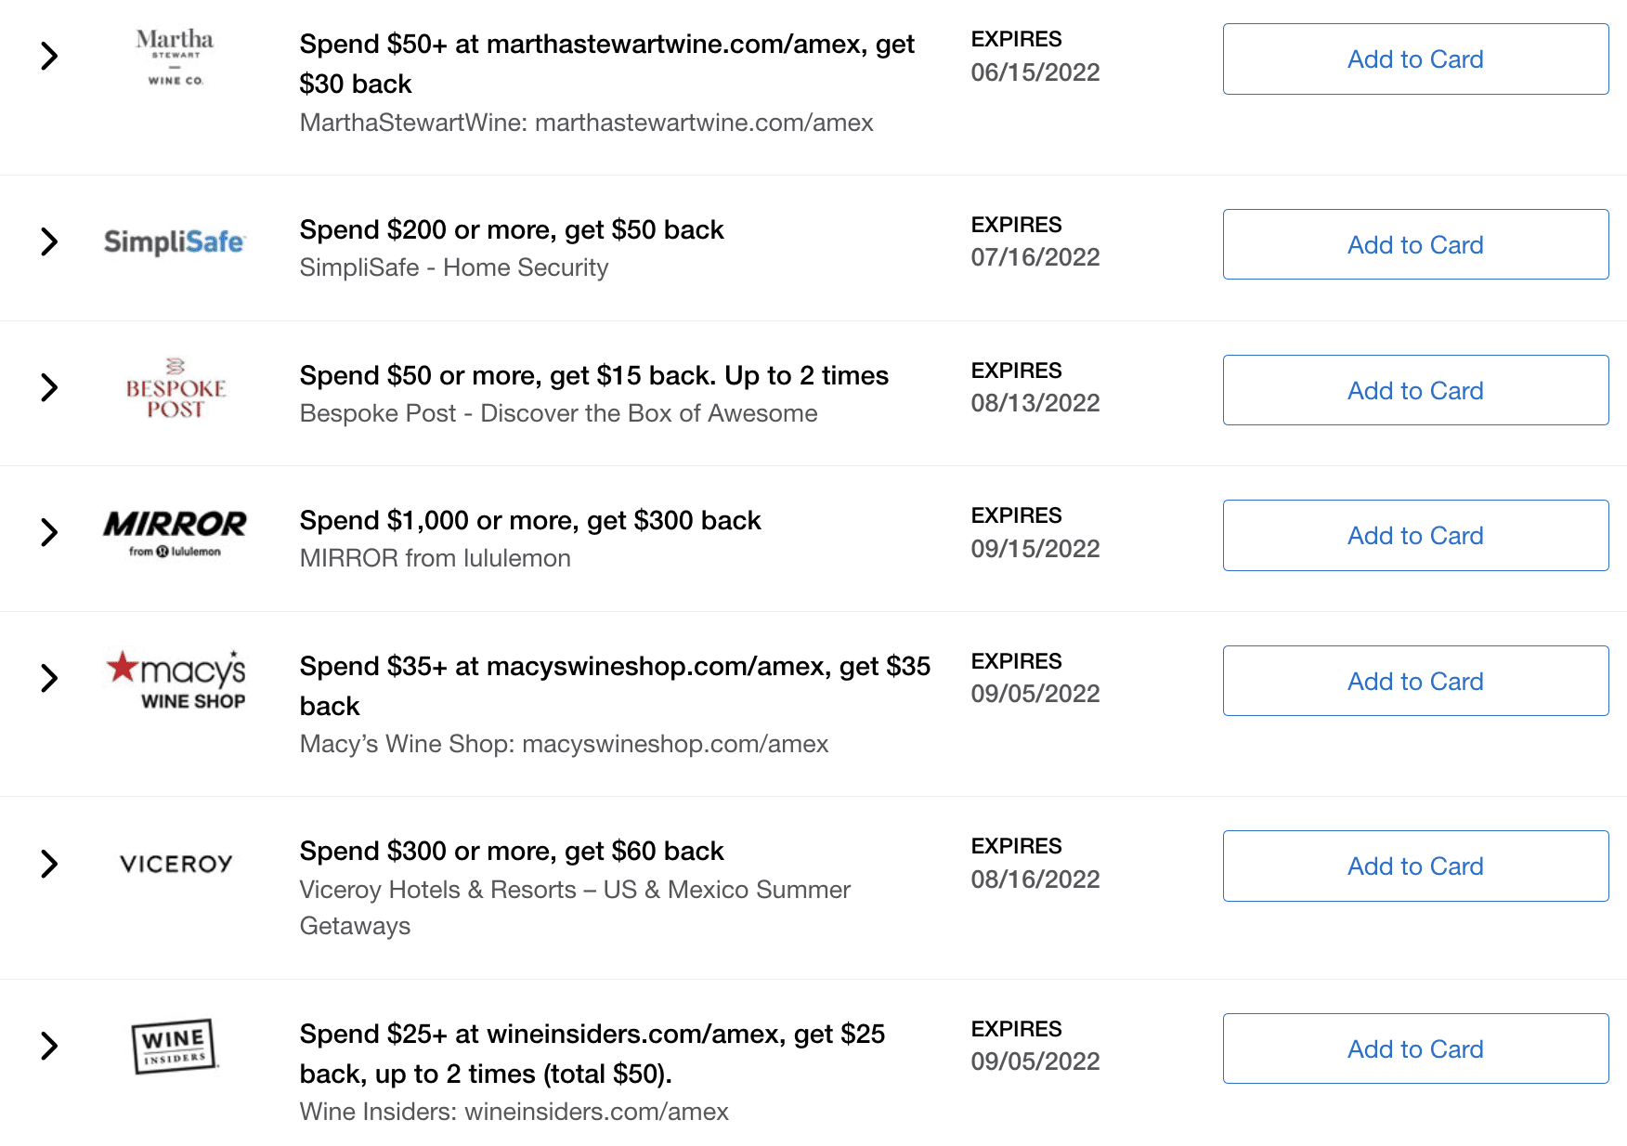This screenshot has width=1627, height=1146.
Task: Add the SimpliSafe $50 back offer to card
Action: pyautogui.click(x=1415, y=244)
